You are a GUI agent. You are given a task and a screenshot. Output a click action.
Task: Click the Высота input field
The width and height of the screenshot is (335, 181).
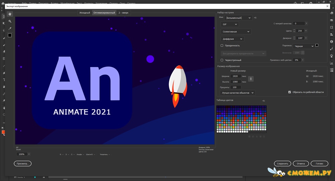coord(236,81)
